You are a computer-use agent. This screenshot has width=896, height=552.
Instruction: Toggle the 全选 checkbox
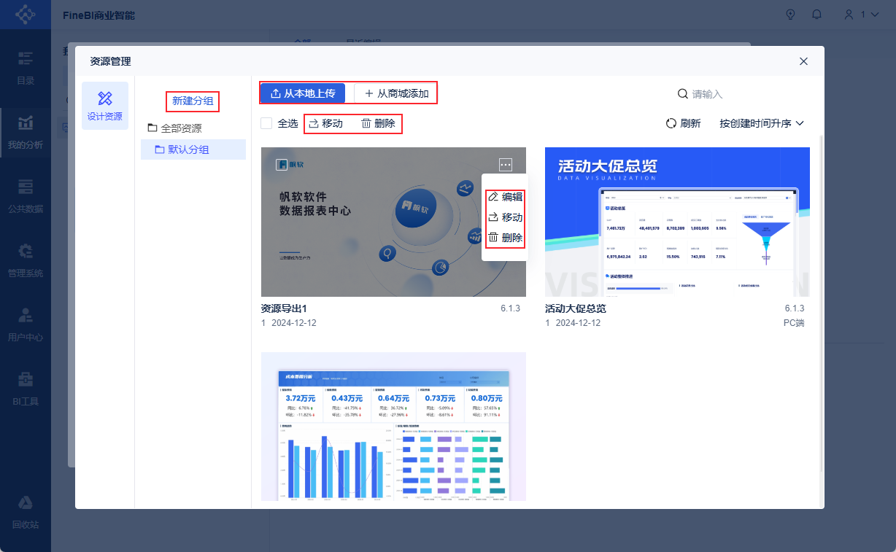[x=267, y=123]
